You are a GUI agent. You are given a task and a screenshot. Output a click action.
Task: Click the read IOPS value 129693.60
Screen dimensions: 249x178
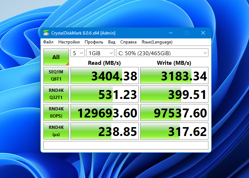pyautogui.click(x=105, y=112)
